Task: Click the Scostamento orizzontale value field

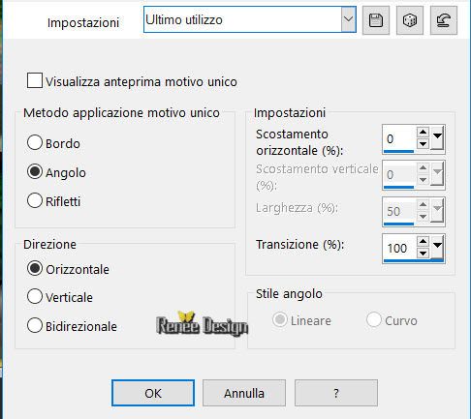Action: point(399,138)
